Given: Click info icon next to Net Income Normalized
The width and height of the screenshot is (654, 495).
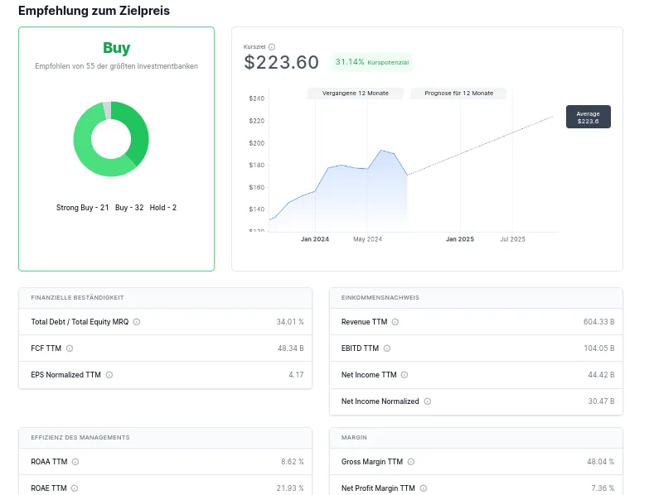Looking at the screenshot, I should [x=428, y=401].
